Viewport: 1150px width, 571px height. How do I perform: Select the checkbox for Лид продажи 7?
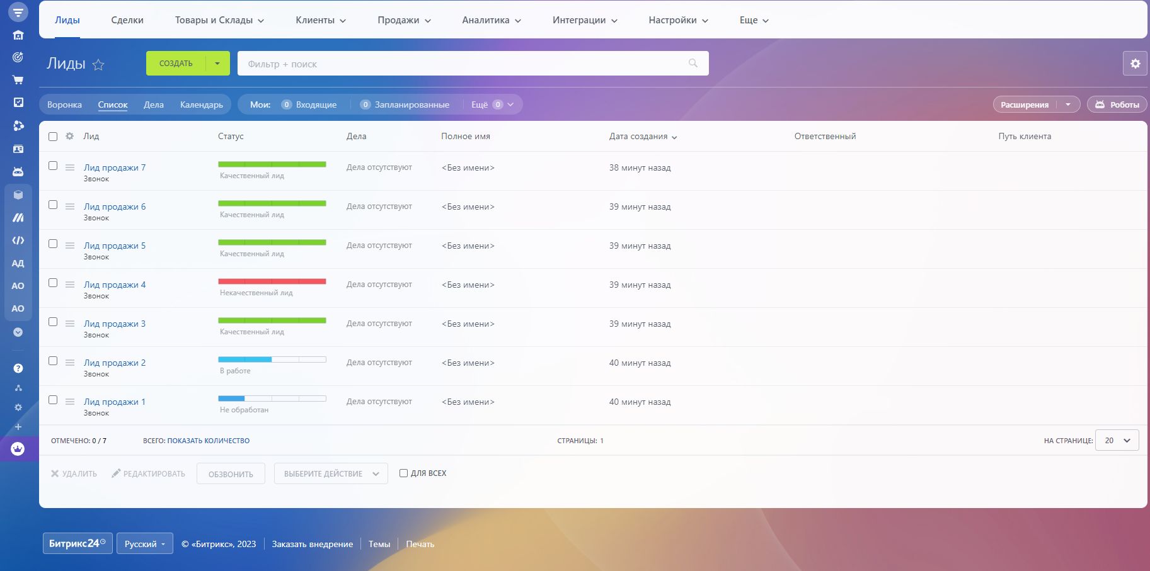(x=53, y=166)
